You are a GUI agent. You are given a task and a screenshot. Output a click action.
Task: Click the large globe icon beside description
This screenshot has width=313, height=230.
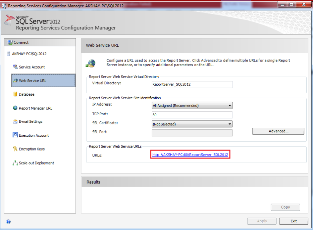click(91, 64)
